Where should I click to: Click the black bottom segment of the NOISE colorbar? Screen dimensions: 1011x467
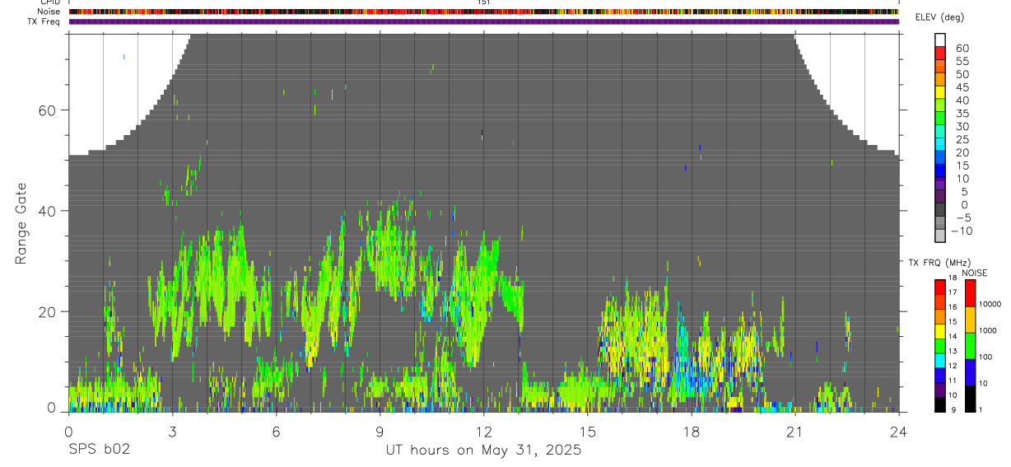click(970, 398)
